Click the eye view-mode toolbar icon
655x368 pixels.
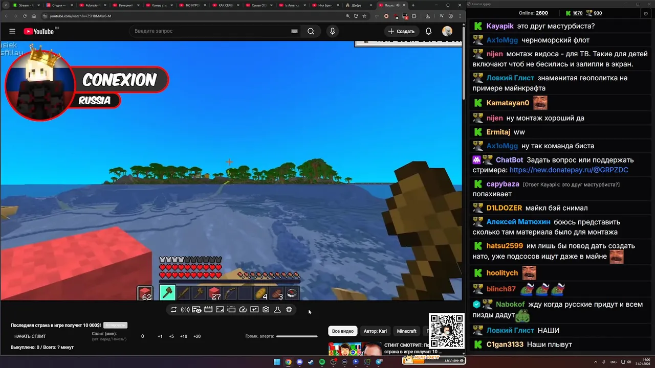[196, 309]
